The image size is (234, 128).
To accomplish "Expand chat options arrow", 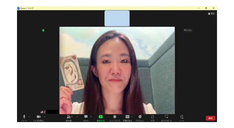I will (x=91, y=117).
